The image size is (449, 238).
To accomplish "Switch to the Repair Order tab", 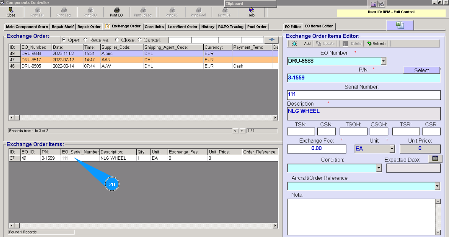I will click(89, 27).
